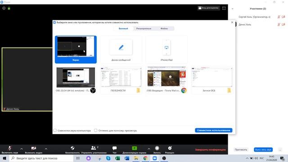Screen dimensions: 288x162
Task: Click Сергей Хиль camera-off icon
Action: 283,17
